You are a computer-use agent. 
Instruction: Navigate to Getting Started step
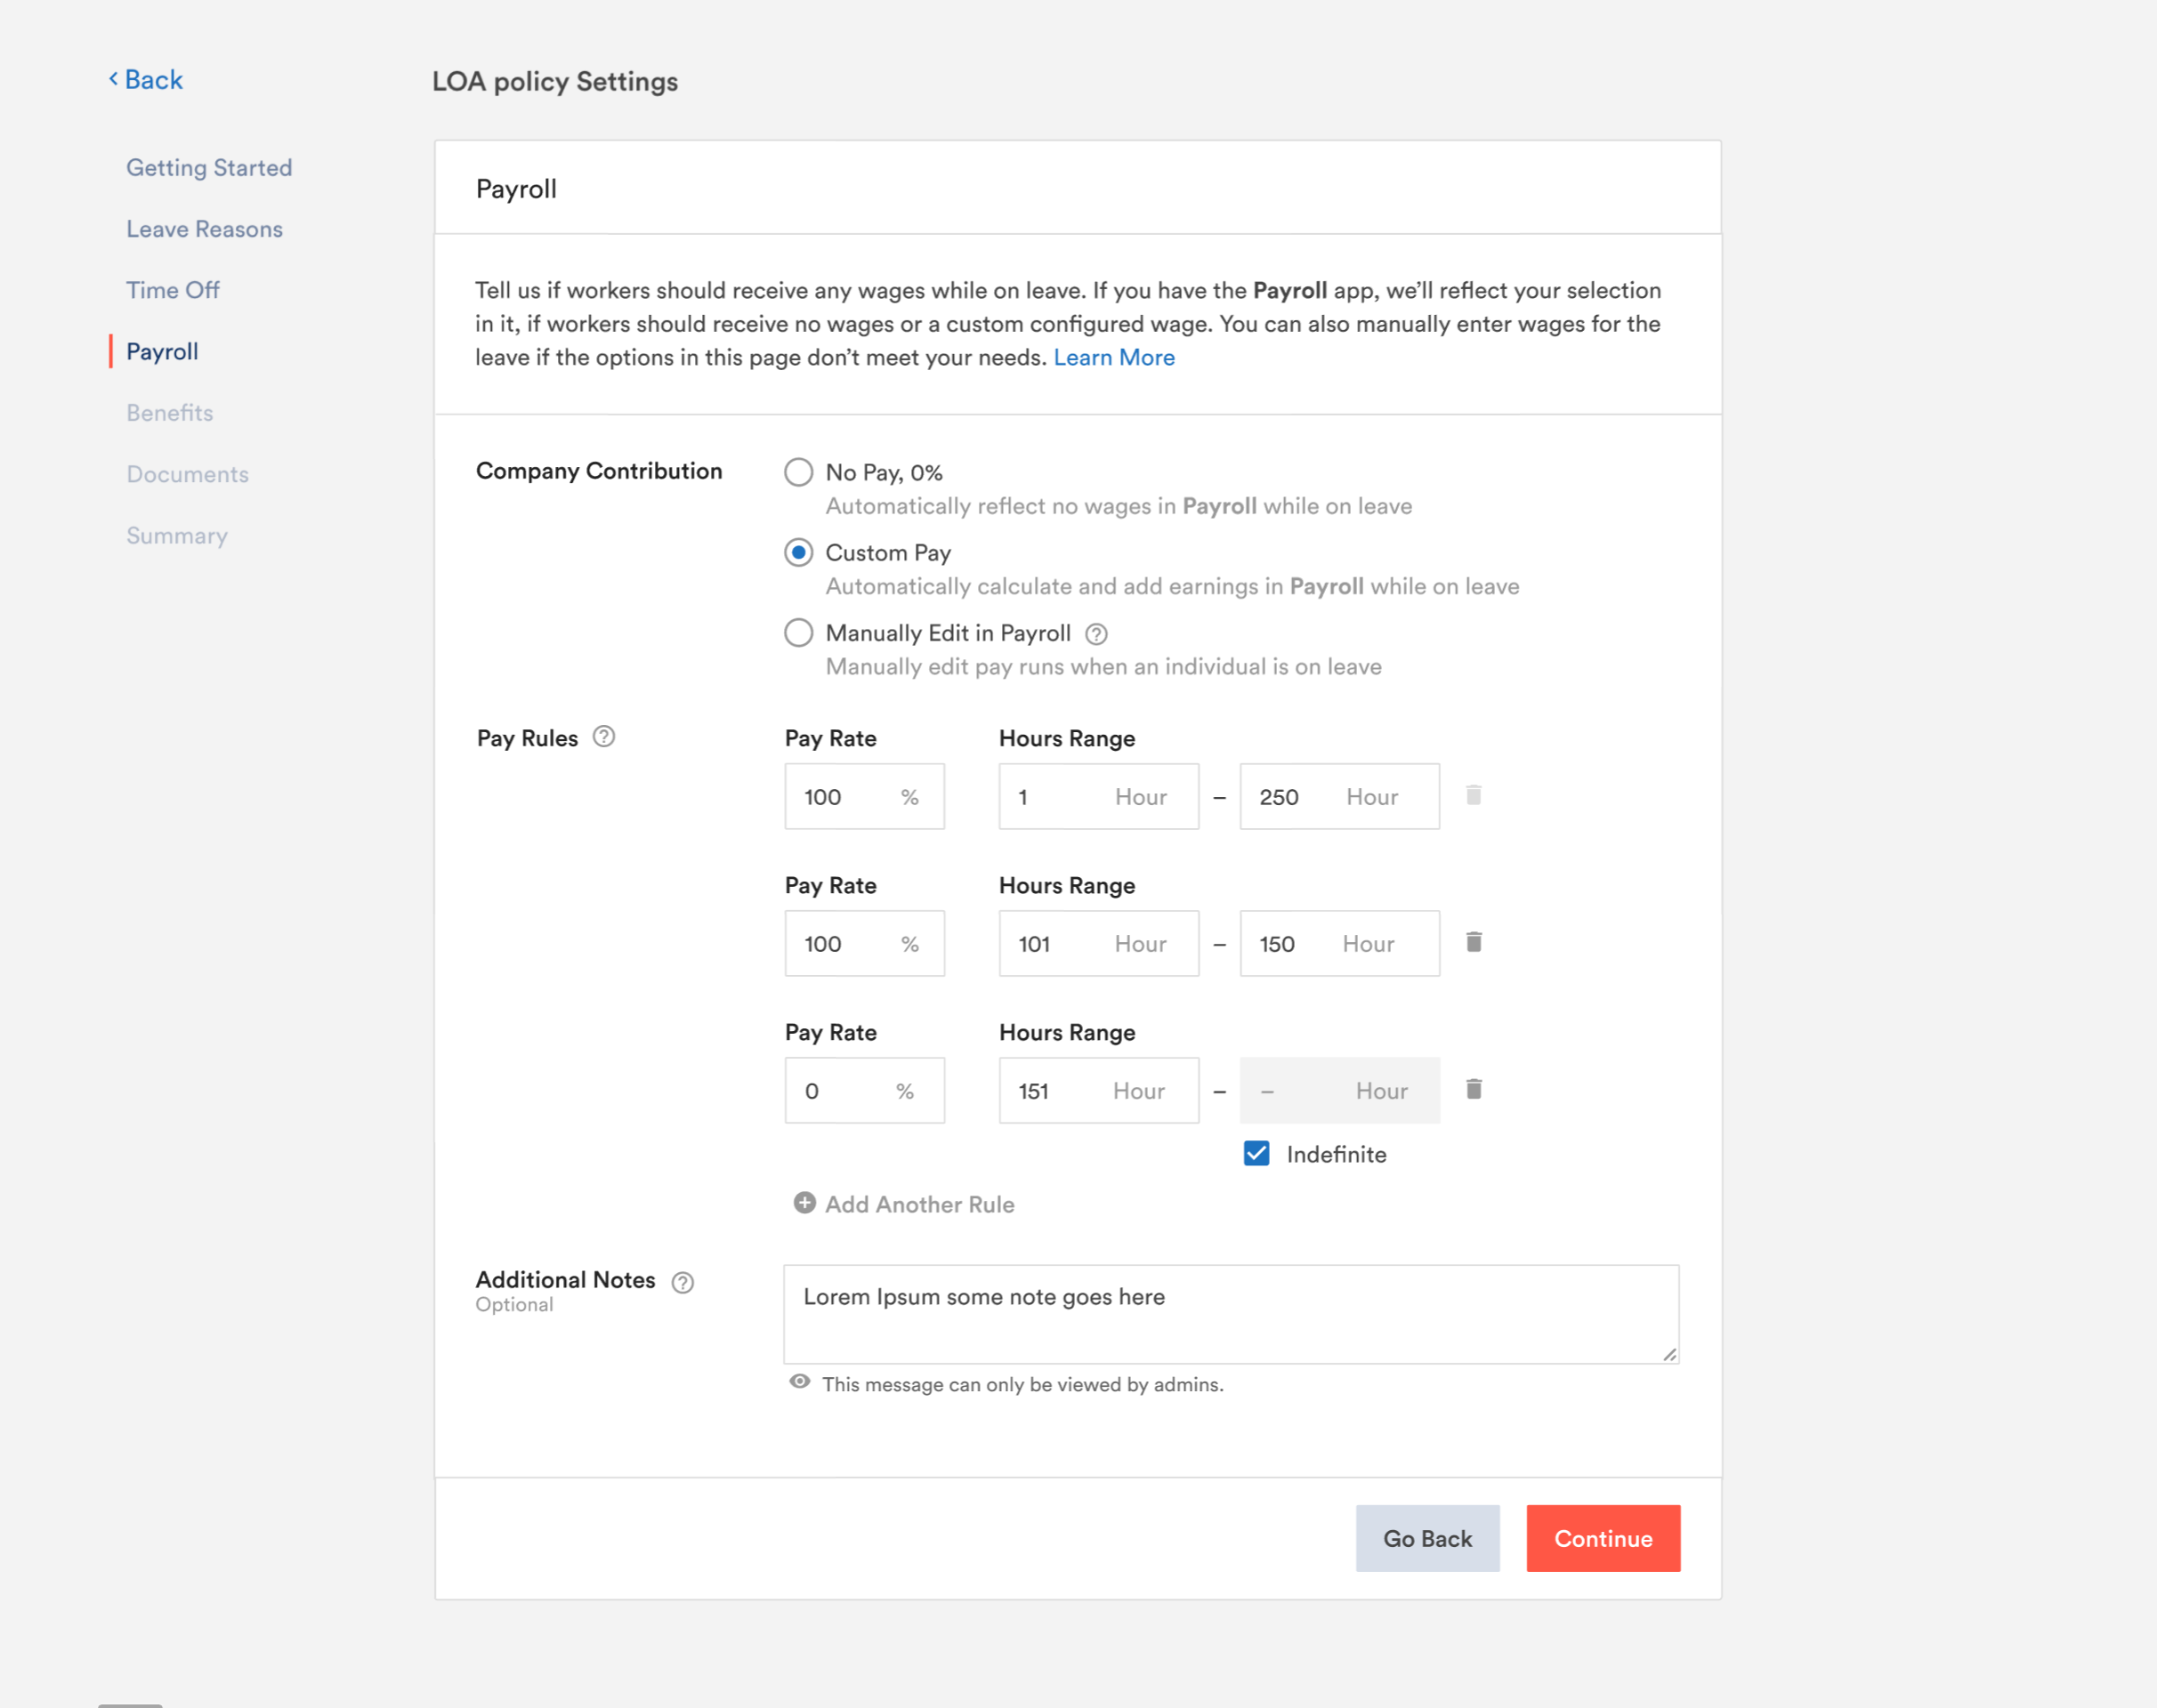coord(209,168)
